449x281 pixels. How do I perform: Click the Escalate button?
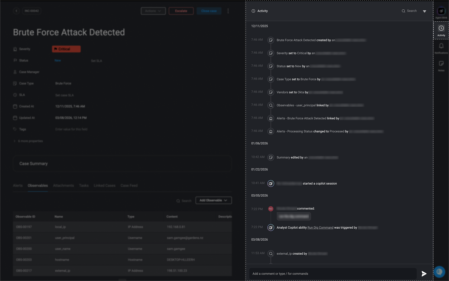[x=181, y=11]
